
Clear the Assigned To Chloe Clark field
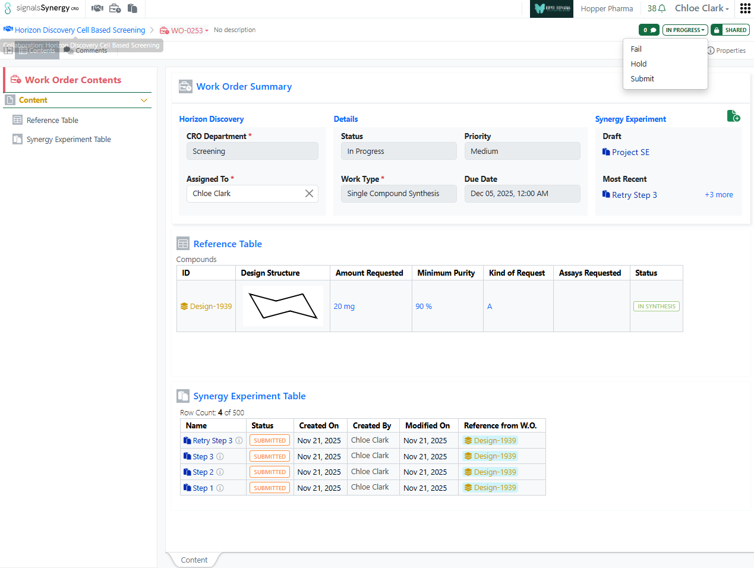(309, 194)
